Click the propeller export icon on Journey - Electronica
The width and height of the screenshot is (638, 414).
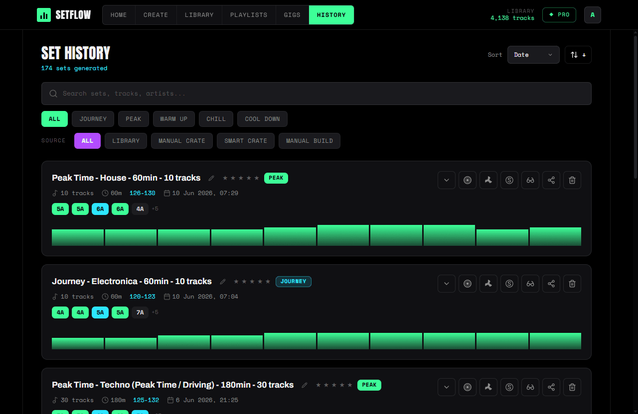pyautogui.click(x=488, y=284)
